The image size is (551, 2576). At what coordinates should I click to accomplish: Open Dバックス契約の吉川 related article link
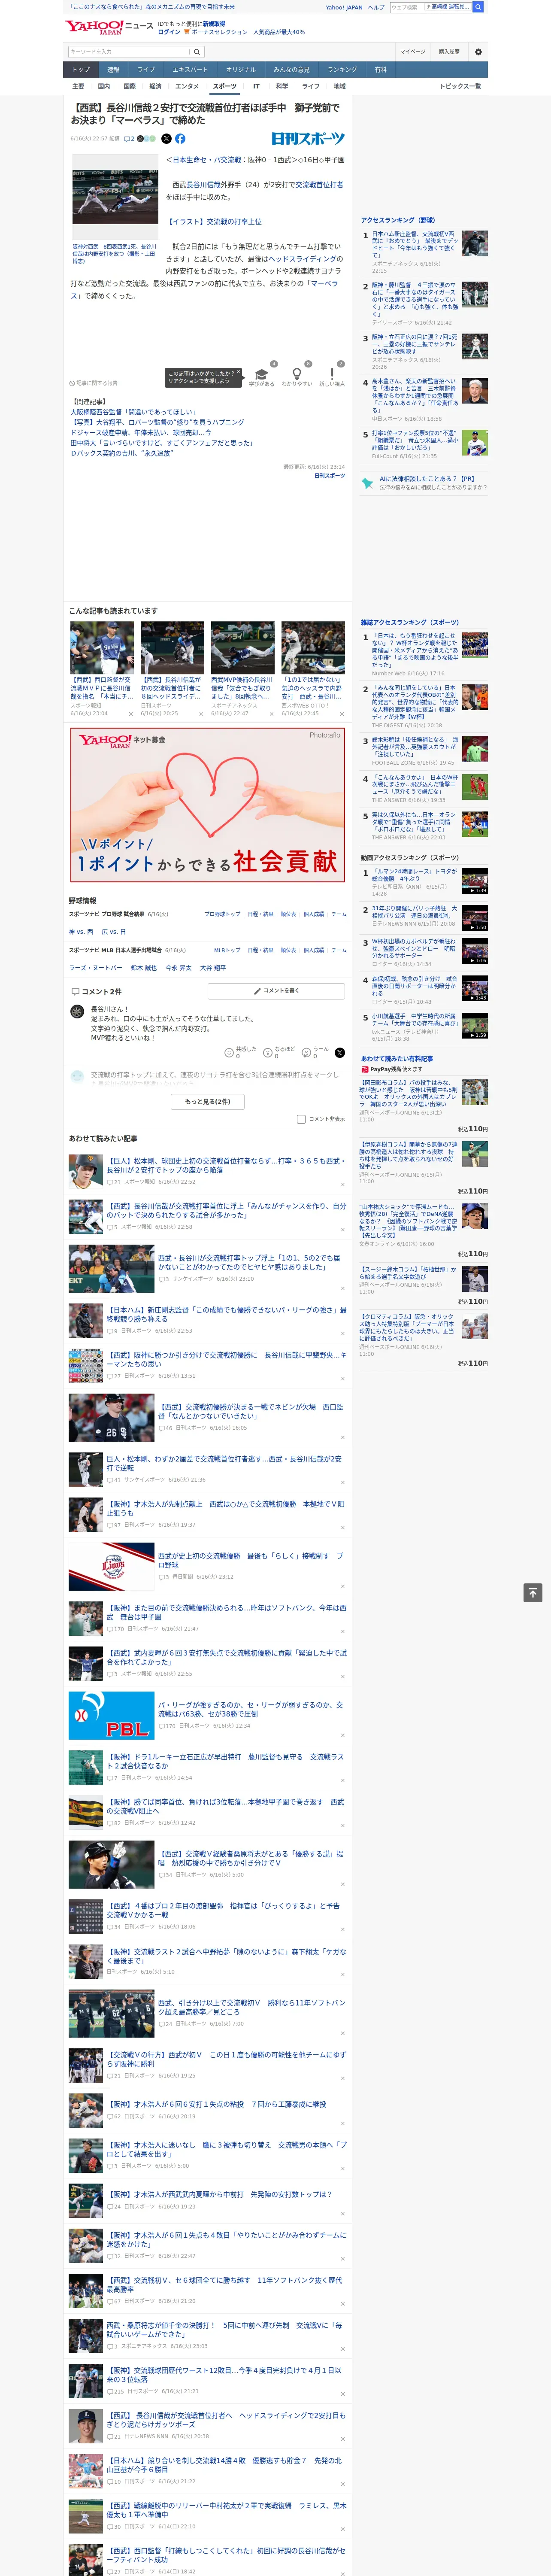[x=121, y=453]
